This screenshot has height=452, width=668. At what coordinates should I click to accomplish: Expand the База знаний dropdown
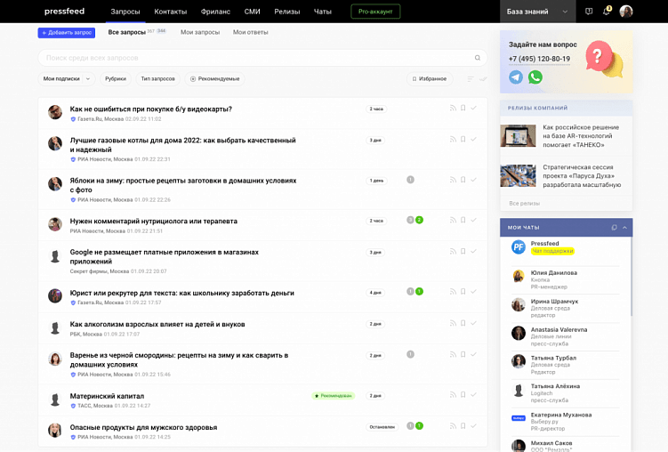click(537, 12)
